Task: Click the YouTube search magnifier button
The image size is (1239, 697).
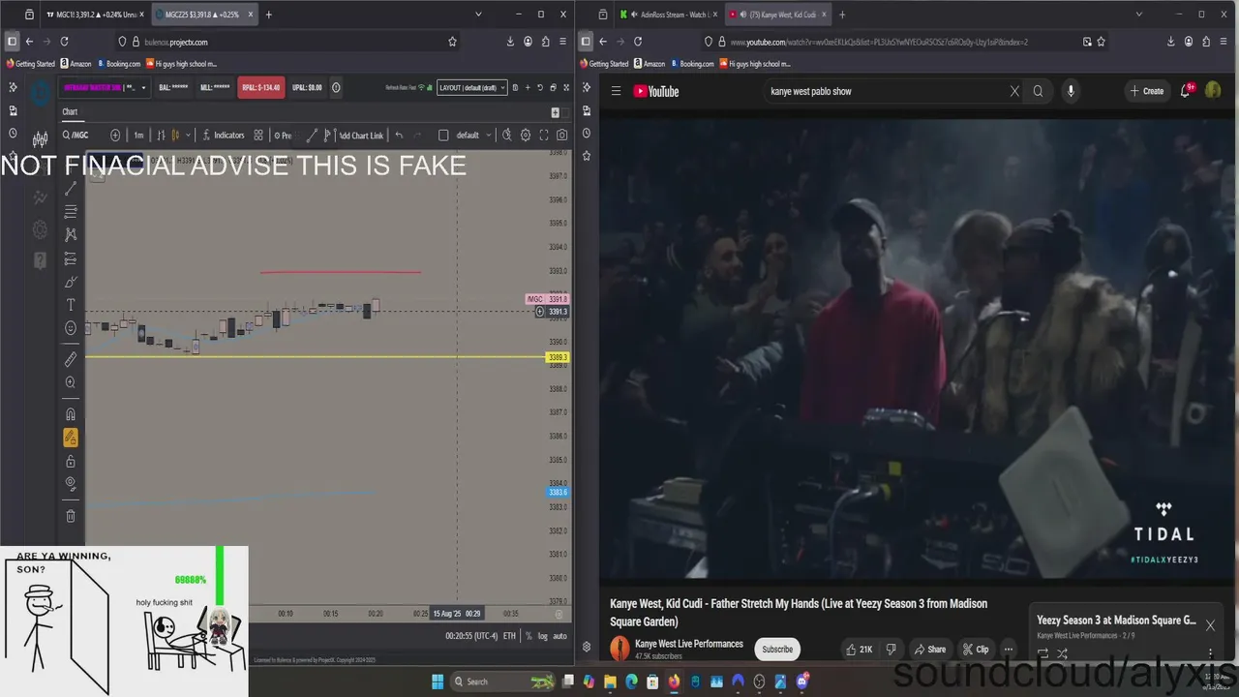Action: 1038,91
